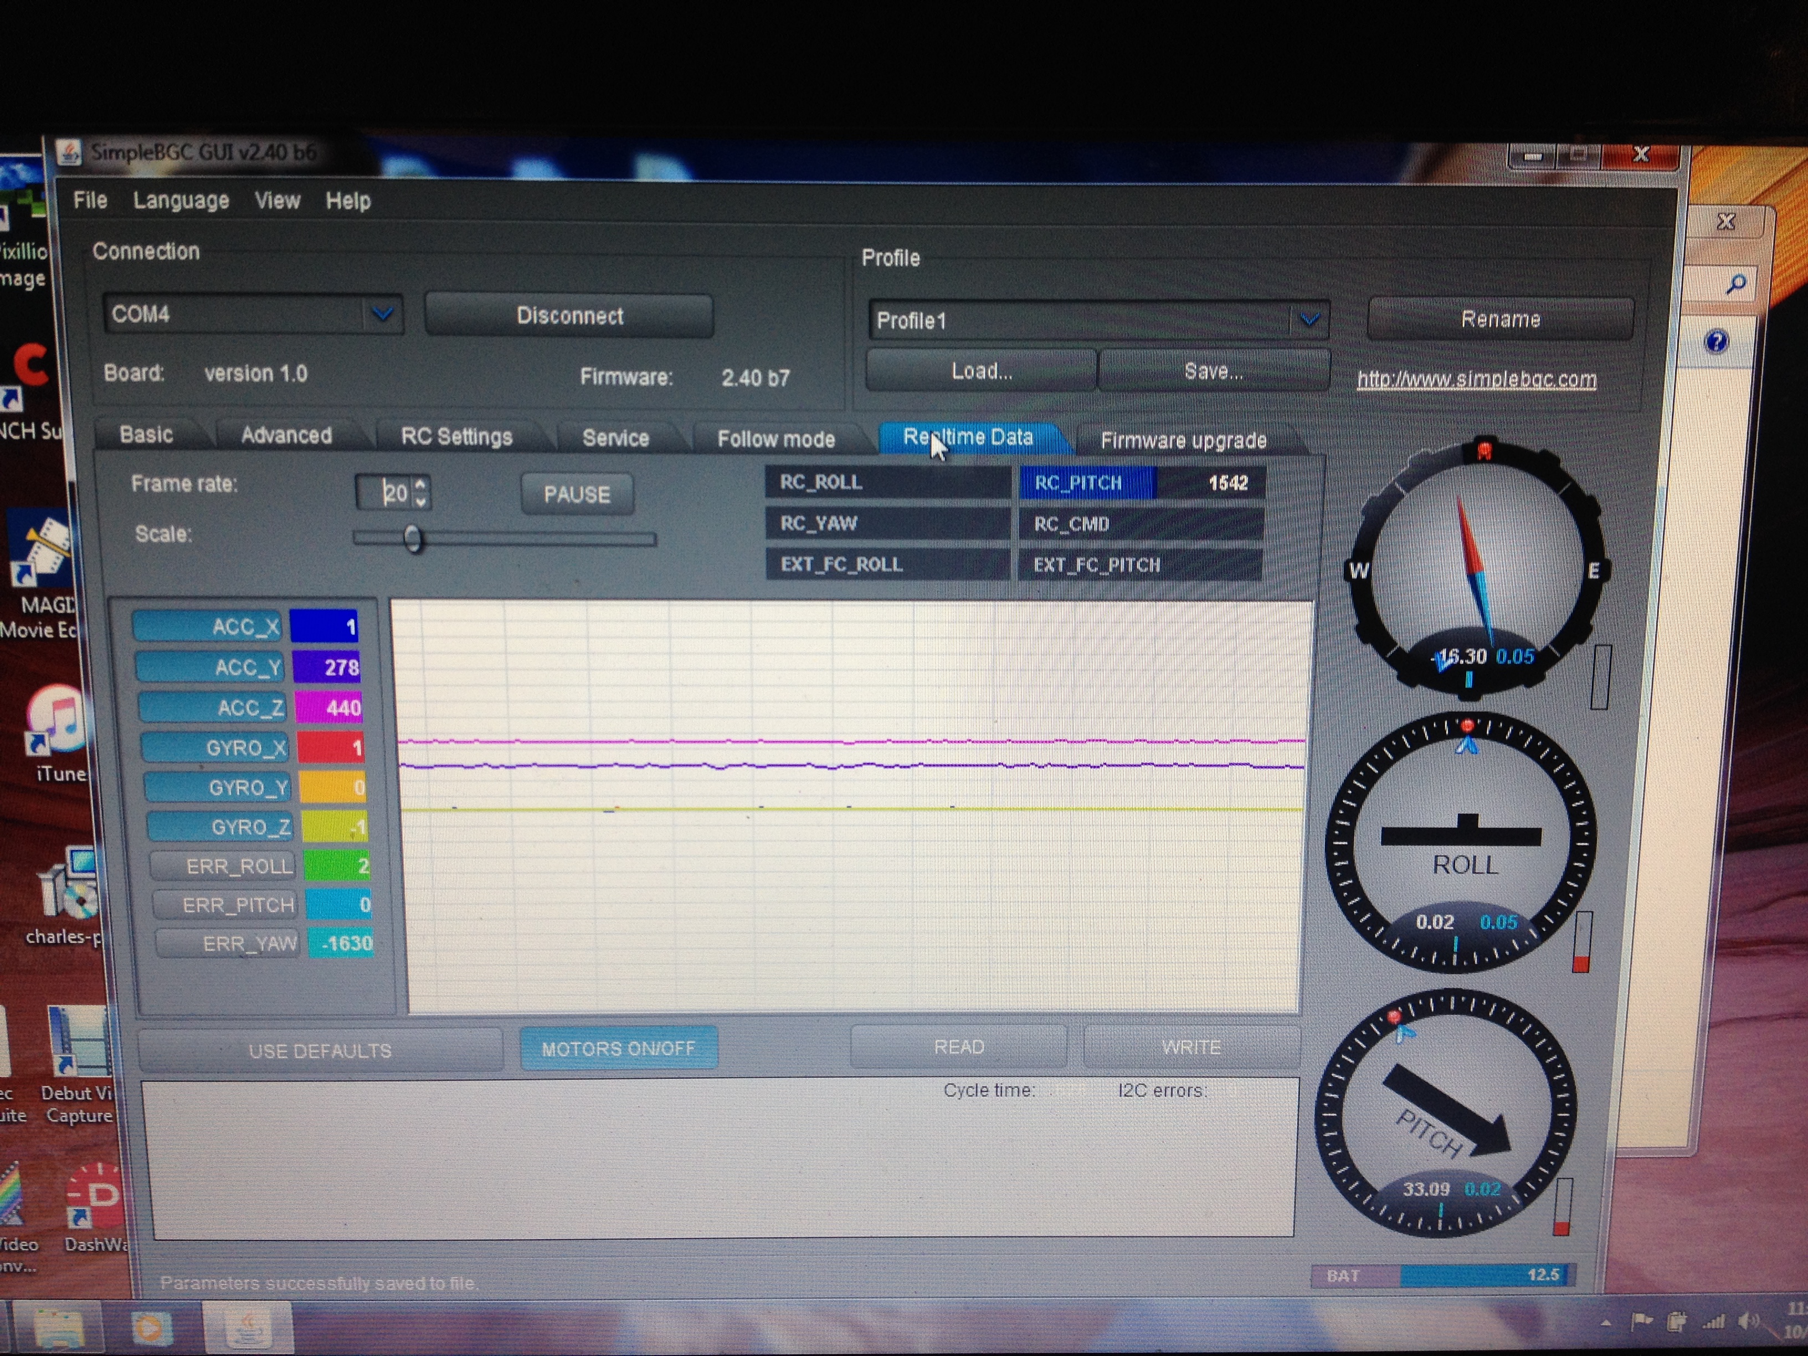Switch to the RC Settings tab
The width and height of the screenshot is (1808, 1356).
(456, 436)
